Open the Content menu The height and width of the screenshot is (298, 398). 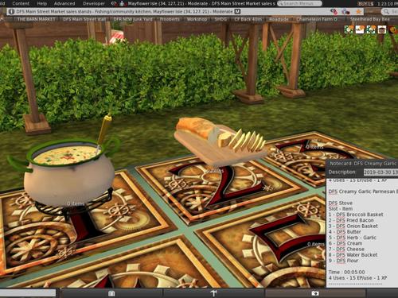21,3
